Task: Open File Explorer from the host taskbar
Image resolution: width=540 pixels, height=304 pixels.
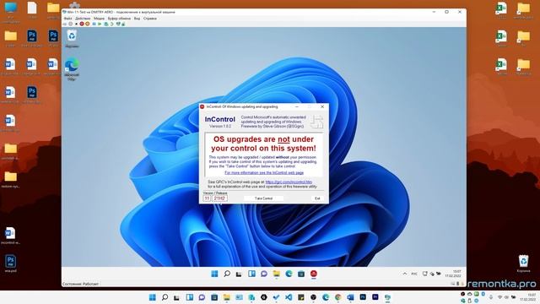Action: (226, 297)
